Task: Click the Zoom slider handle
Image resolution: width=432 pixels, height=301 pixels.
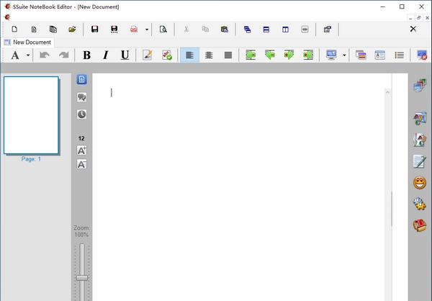Action: point(82,277)
